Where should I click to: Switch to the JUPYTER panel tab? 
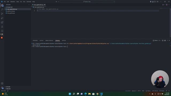(64, 41)
